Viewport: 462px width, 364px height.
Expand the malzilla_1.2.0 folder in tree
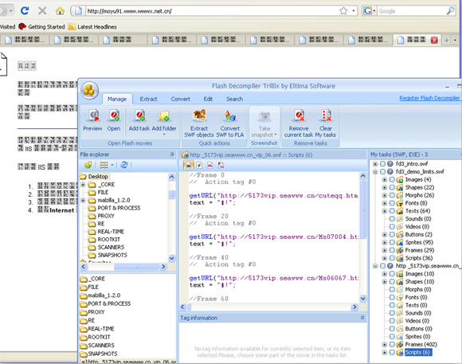tap(83, 201)
